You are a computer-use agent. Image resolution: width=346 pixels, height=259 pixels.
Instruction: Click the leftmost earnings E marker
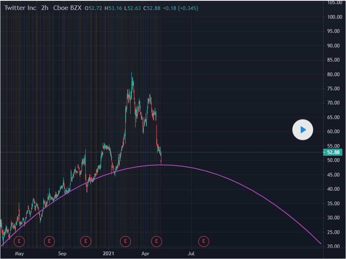point(19,241)
